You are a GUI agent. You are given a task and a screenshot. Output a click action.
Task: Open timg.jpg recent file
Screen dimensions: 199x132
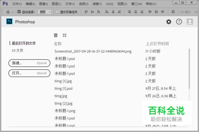point(61,96)
